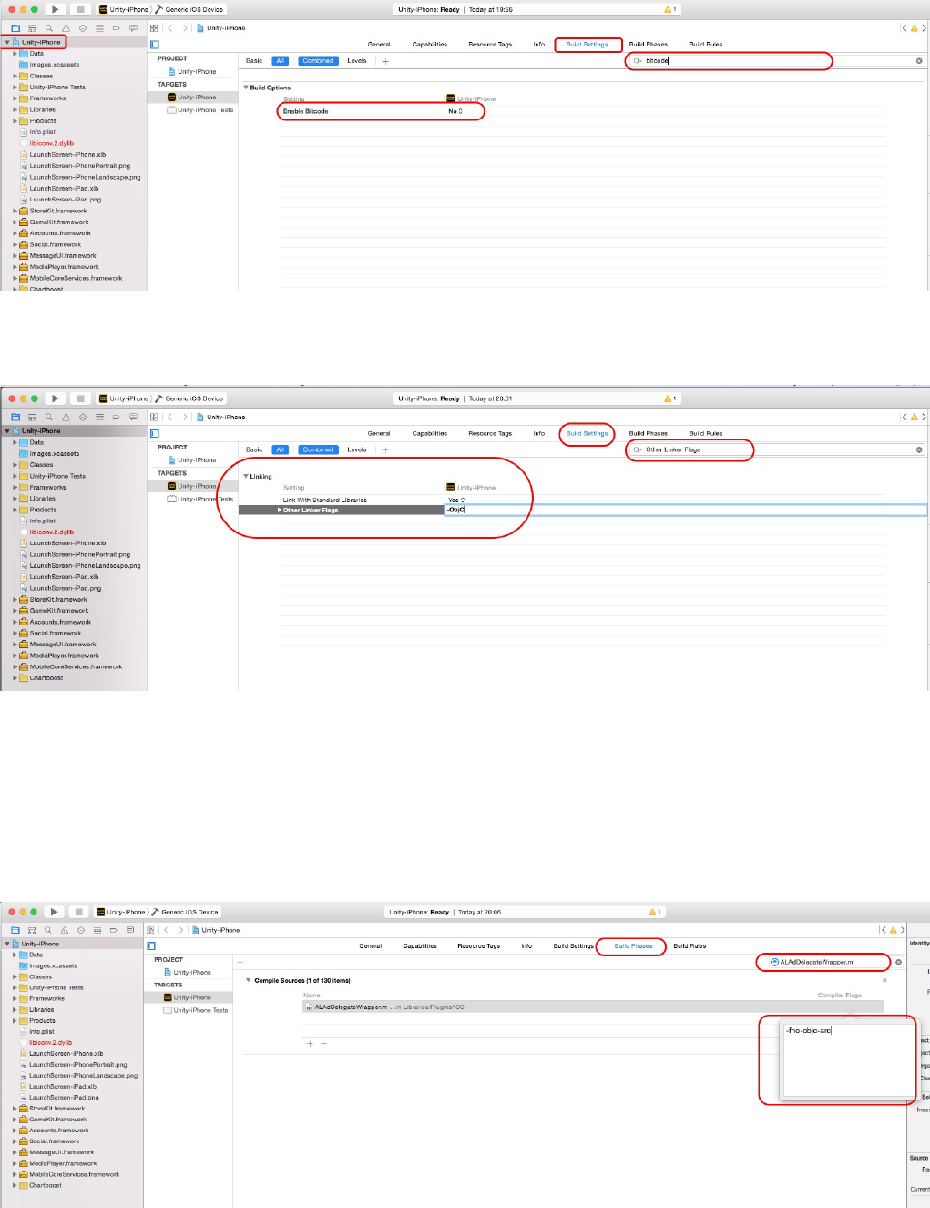930x1208 pixels.
Task: Run the build in the Other Linker Flags window
Action: (55, 398)
